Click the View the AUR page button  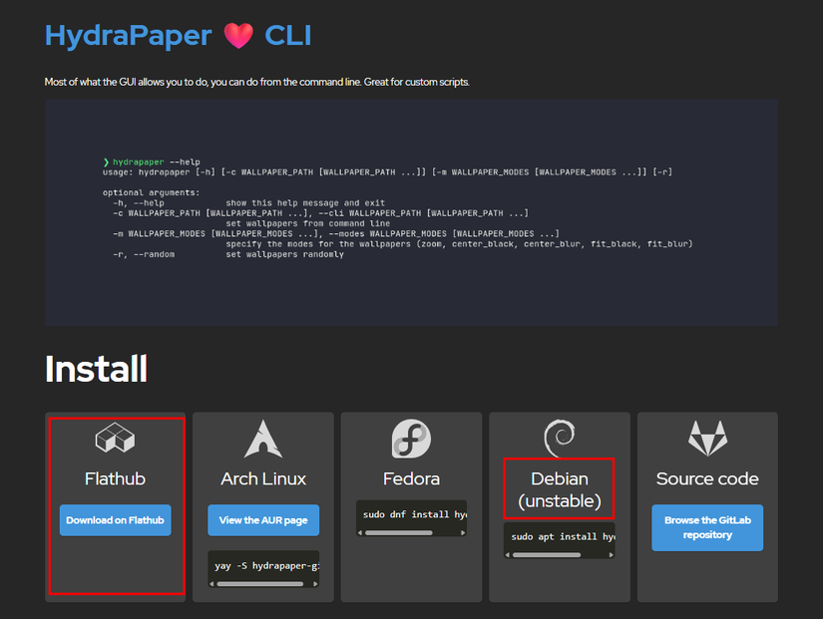262,519
